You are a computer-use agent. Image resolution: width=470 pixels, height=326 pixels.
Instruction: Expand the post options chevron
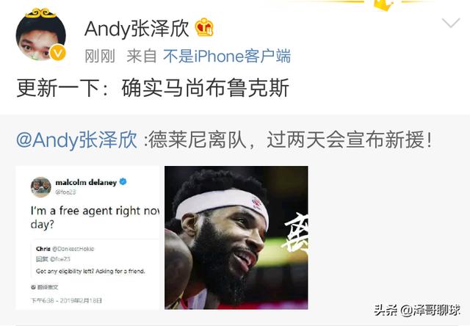pos(450,23)
